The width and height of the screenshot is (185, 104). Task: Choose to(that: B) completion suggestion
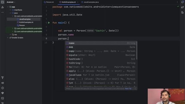click(101, 67)
